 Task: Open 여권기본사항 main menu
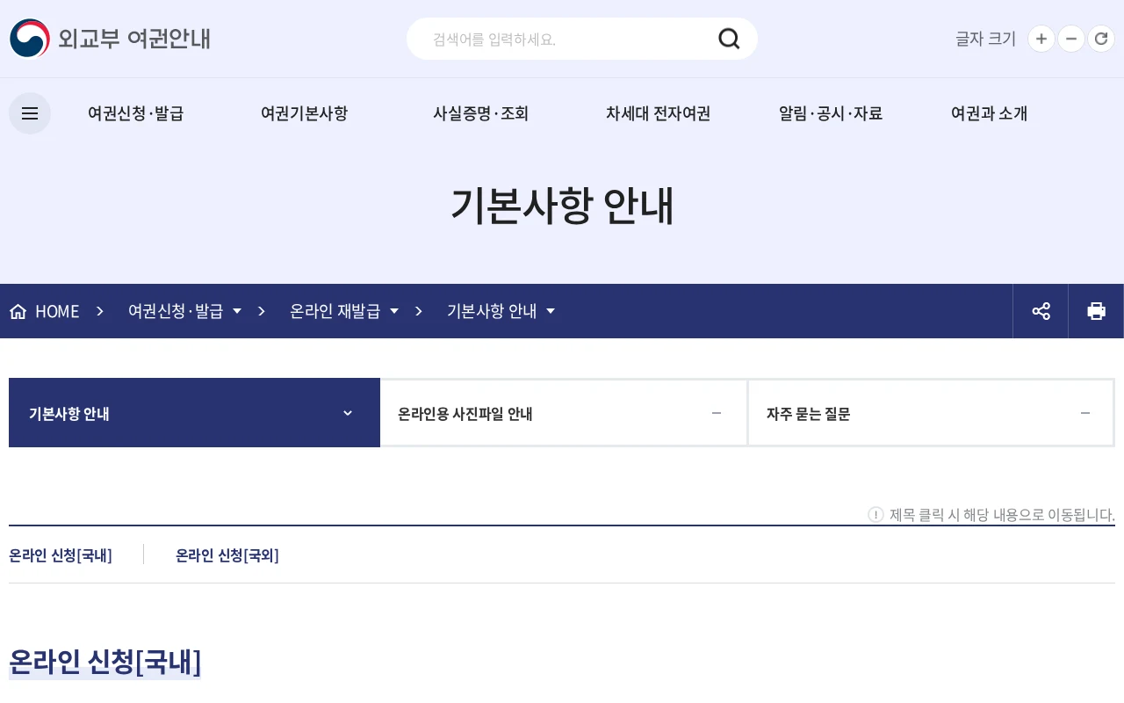304,113
